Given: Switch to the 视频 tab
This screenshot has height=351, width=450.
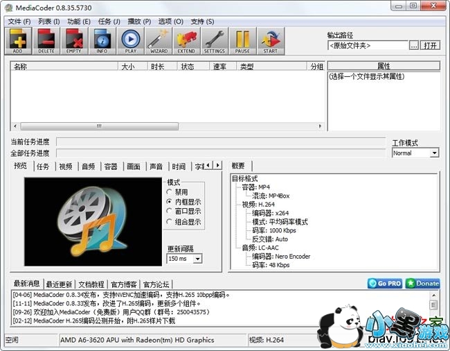Looking at the screenshot, I should click(x=66, y=166).
